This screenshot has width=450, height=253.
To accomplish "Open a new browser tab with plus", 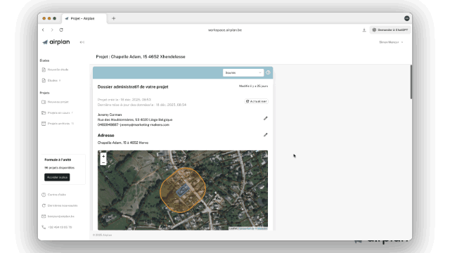I will pos(114,18).
